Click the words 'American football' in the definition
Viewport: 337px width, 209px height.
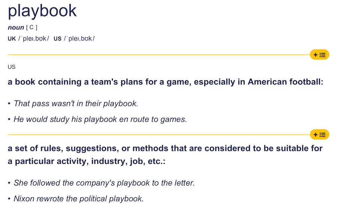[x=284, y=82]
